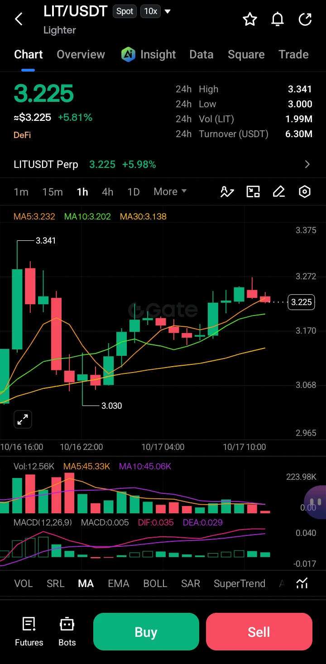
Task: Tap the 24h High value 3.341
Action: tap(300, 89)
